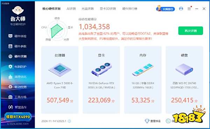Close the 鲁大师 window

204,9
